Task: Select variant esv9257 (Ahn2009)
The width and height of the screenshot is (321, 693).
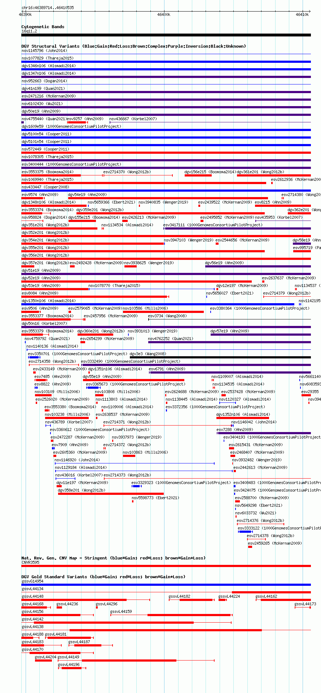Action: [x=85, y=119]
